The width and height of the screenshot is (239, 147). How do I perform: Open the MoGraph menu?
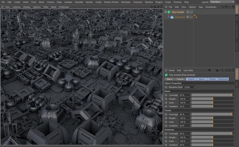[126, 2]
